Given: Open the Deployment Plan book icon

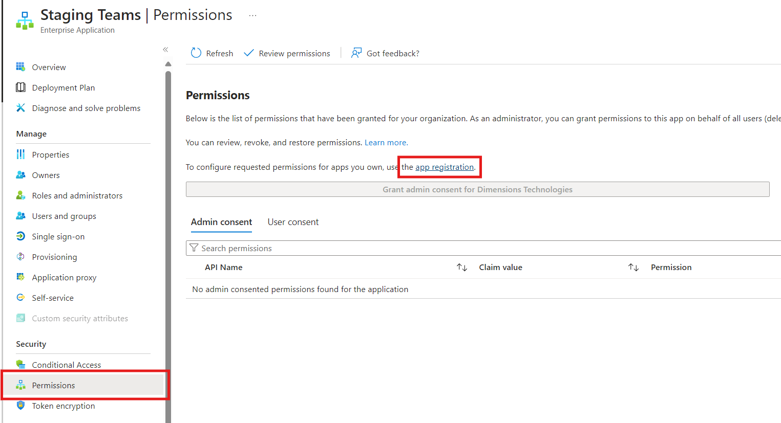Looking at the screenshot, I should (20, 87).
